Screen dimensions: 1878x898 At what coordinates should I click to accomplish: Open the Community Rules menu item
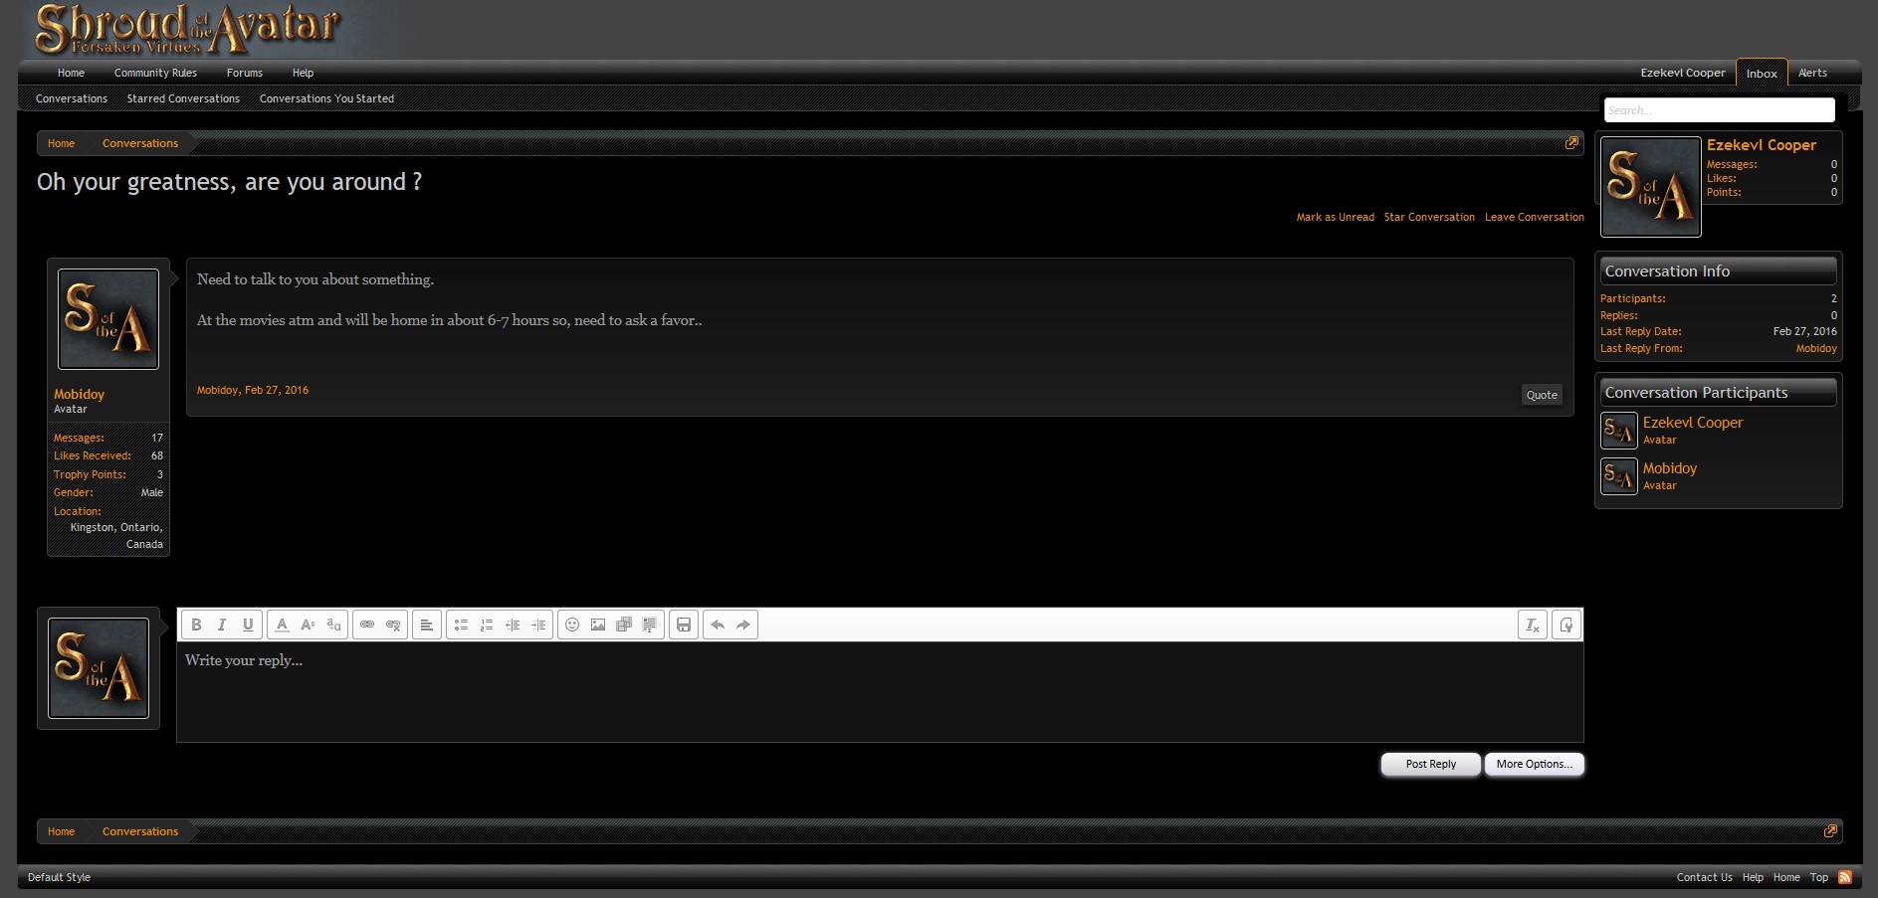[x=155, y=73]
